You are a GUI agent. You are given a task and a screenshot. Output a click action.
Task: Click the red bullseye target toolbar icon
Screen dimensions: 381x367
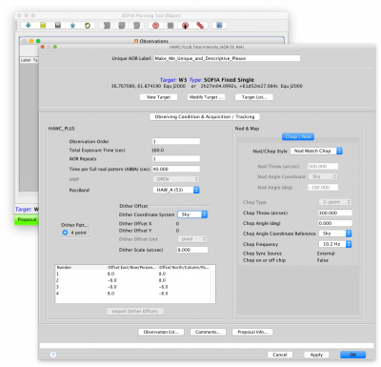(x=155, y=26)
